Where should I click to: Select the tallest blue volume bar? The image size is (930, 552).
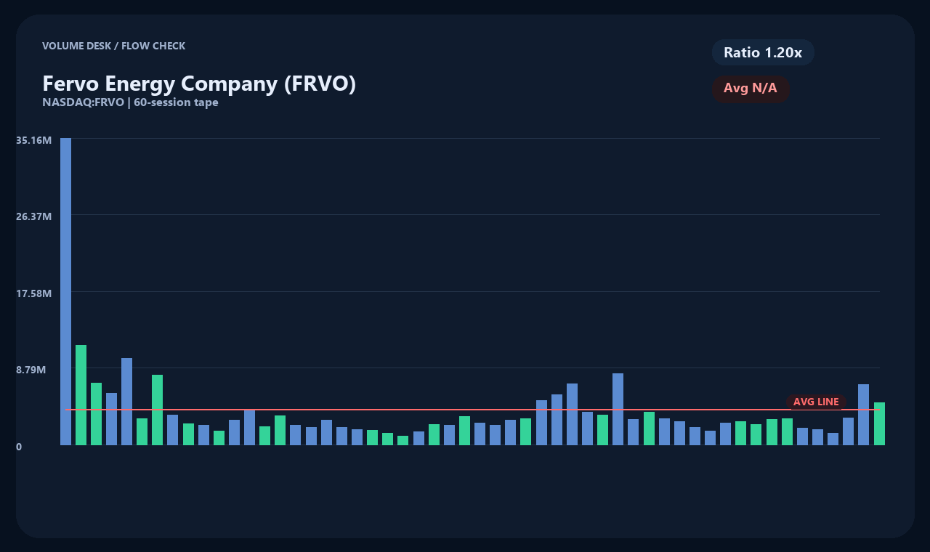(x=65, y=291)
